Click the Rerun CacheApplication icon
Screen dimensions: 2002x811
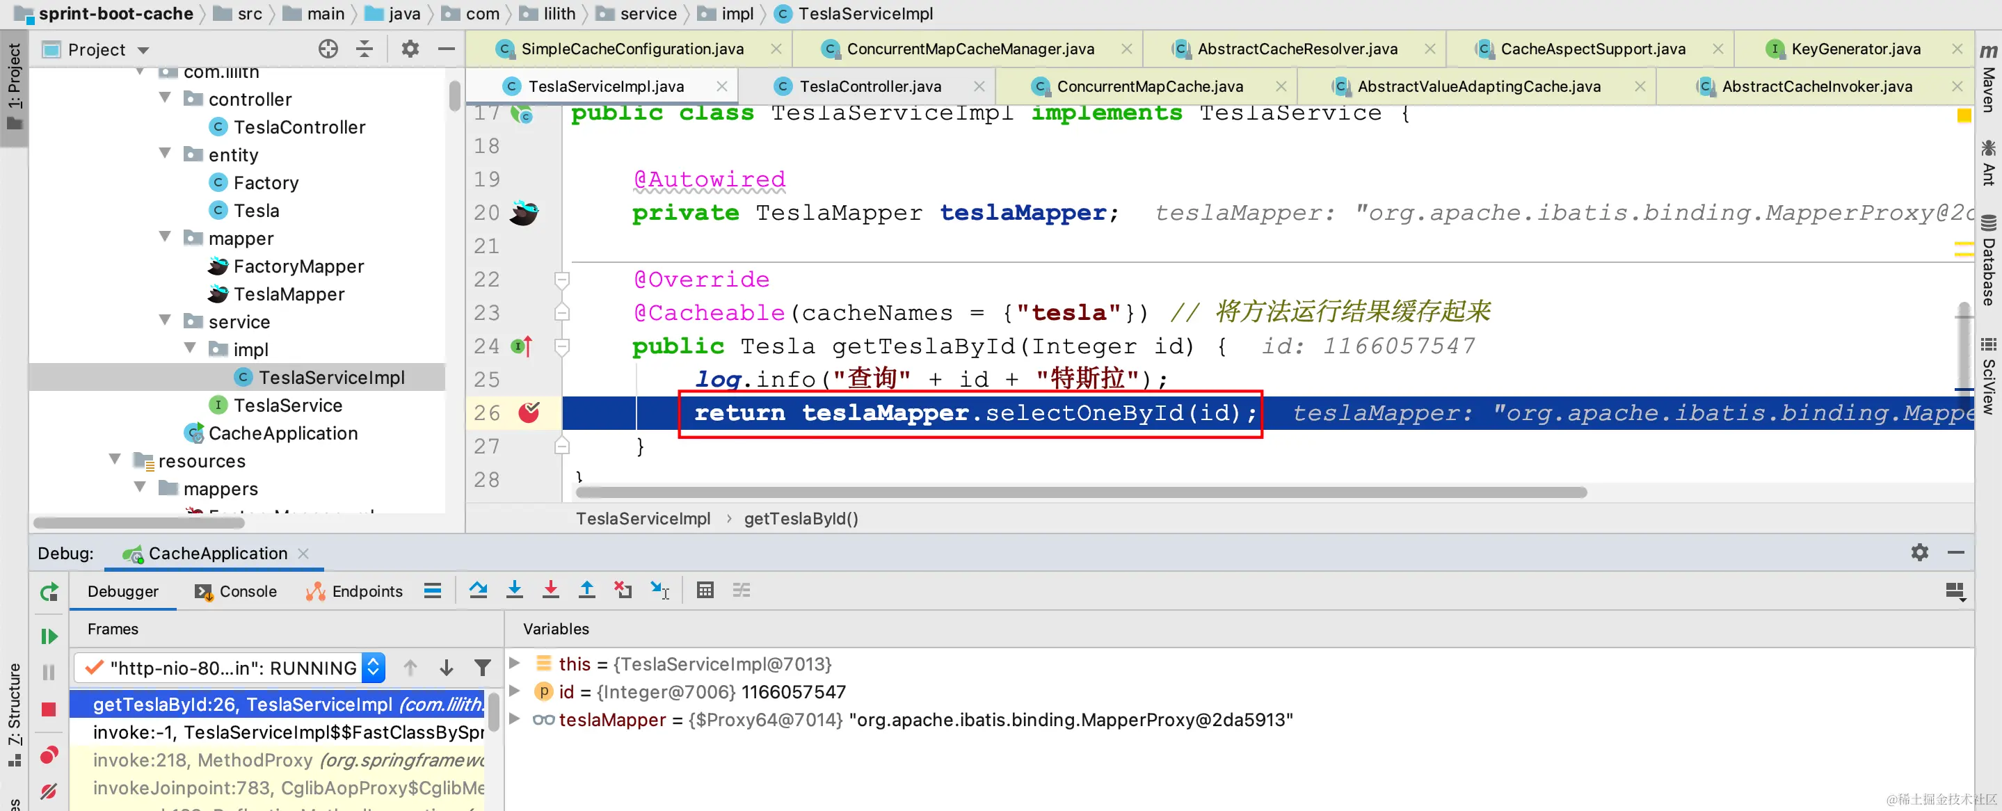[x=49, y=593]
